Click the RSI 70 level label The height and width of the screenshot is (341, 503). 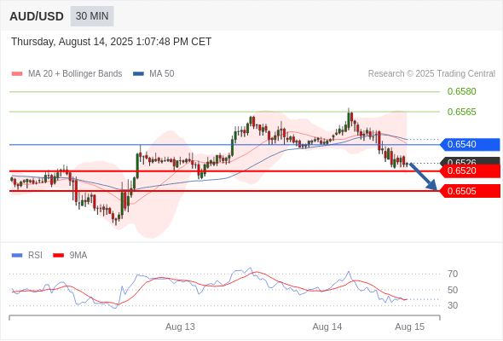pos(453,274)
